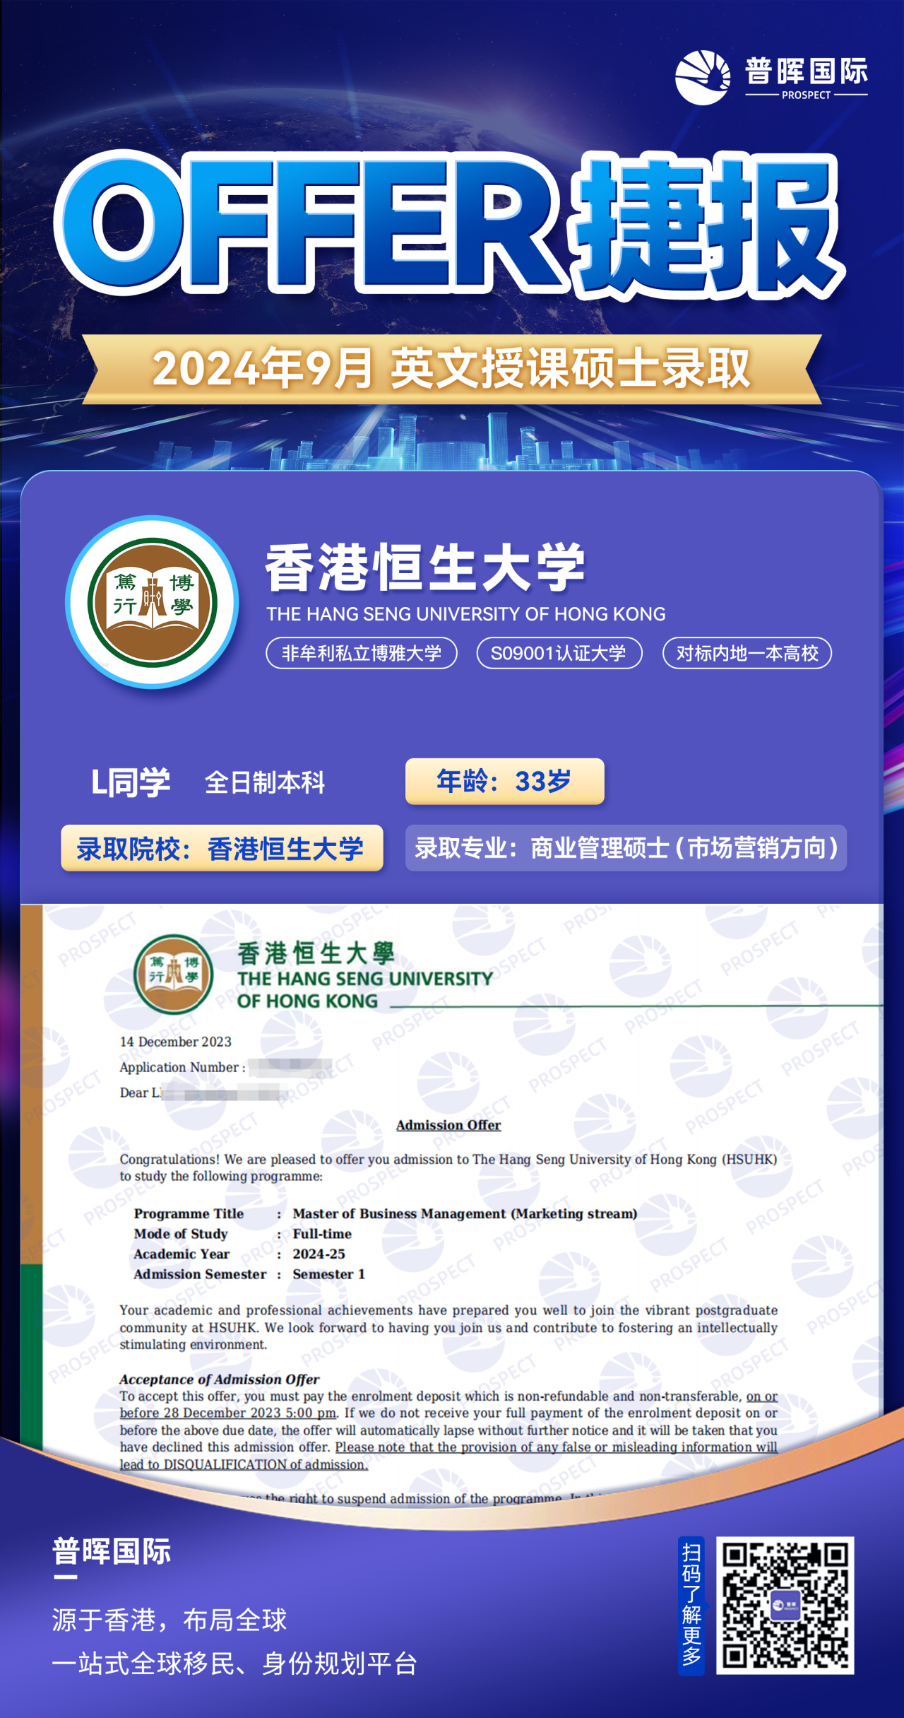The image size is (904, 1718).
Task: Click the Application Number label
Action: point(182,1067)
